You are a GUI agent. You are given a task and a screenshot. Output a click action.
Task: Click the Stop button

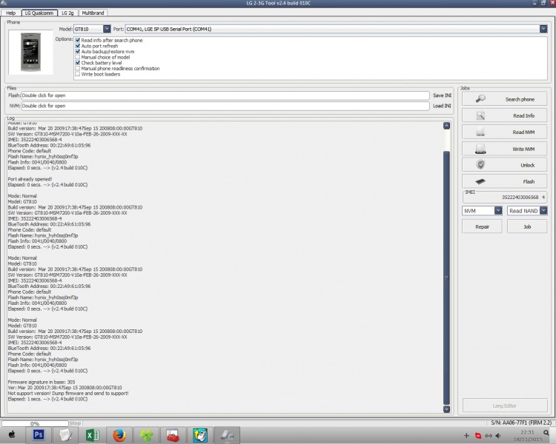[x=75, y=423]
